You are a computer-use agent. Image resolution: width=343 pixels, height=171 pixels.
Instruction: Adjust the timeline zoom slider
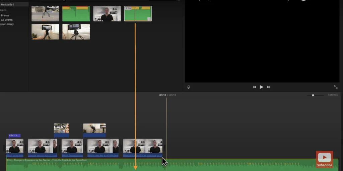point(313,95)
